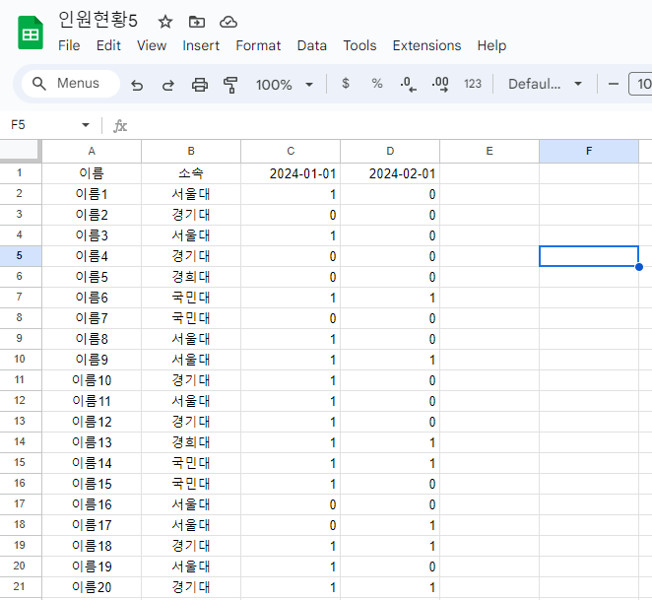
Task: Click cell containing 이름10
Action: [x=92, y=380]
